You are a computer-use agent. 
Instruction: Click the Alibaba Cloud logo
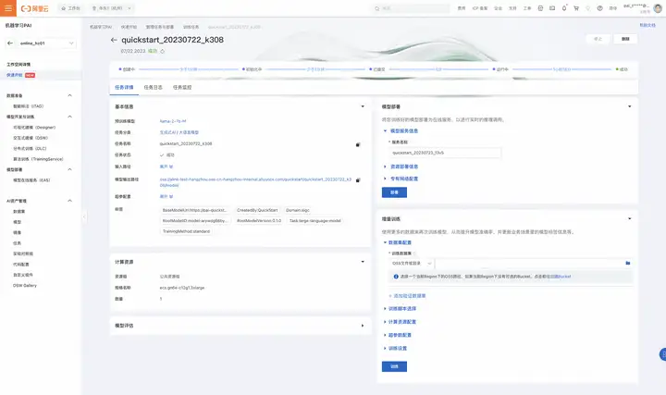[35, 8]
